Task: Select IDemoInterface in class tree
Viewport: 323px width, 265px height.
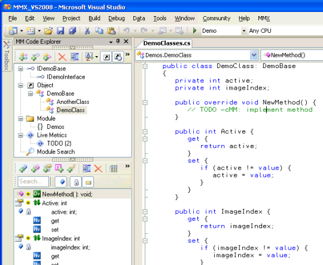Action: tap(66, 77)
